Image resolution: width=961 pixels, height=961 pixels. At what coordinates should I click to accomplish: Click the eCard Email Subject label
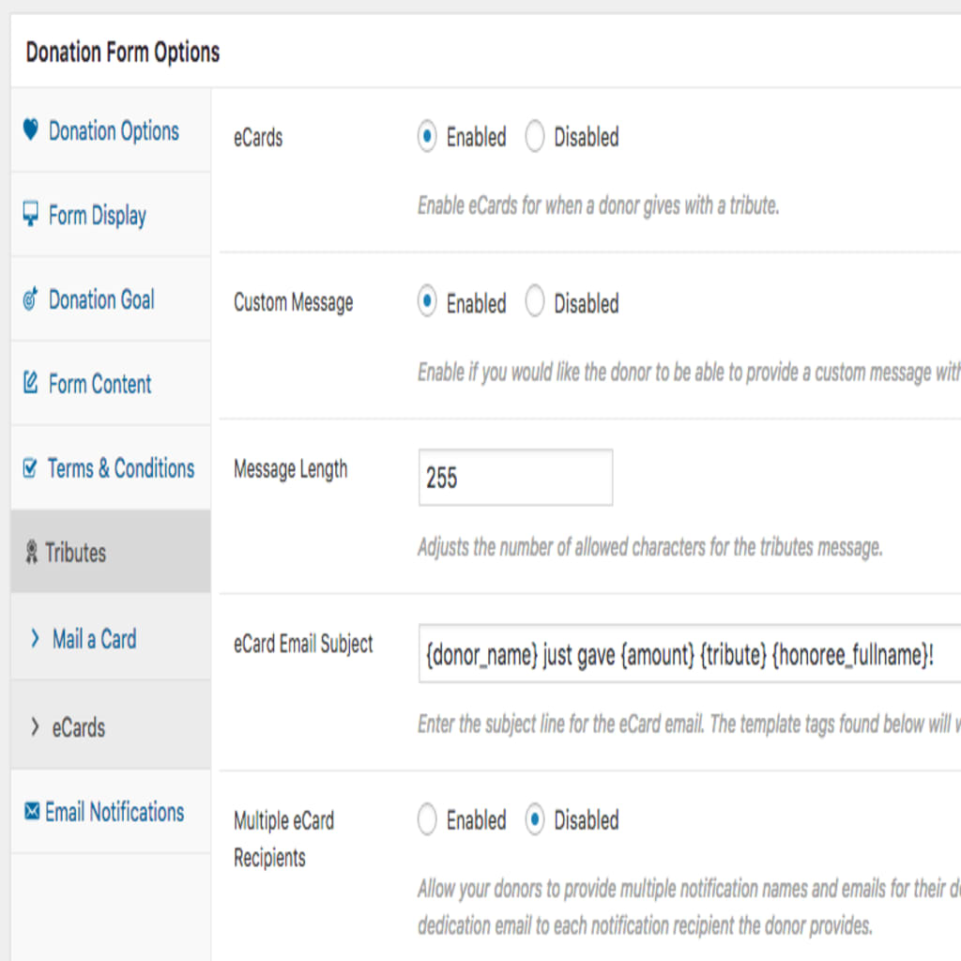pyautogui.click(x=303, y=644)
